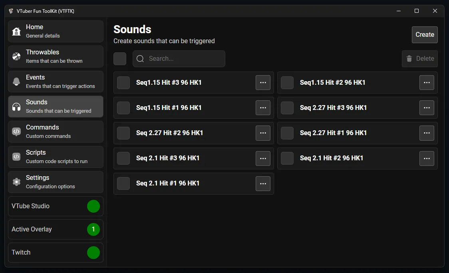Expand more options for Seq 2.27 Hit #2 96 HK1
This screenshot has width=449, height=273.
tap(263, 133)
